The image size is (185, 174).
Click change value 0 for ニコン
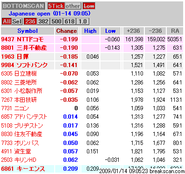click(76, 108)
